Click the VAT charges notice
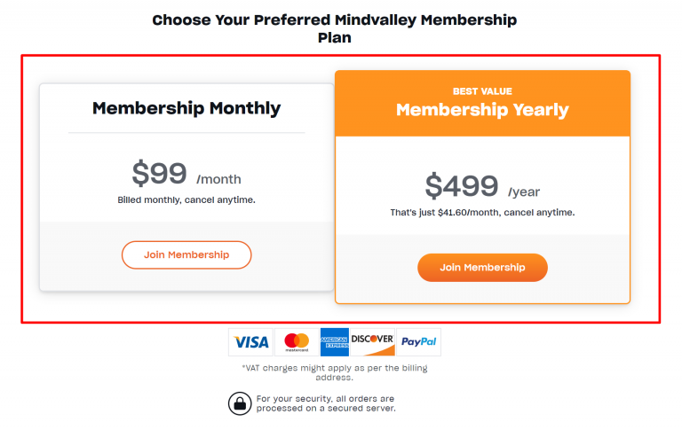This screenshot has width=682, height=430. point(334,372)
